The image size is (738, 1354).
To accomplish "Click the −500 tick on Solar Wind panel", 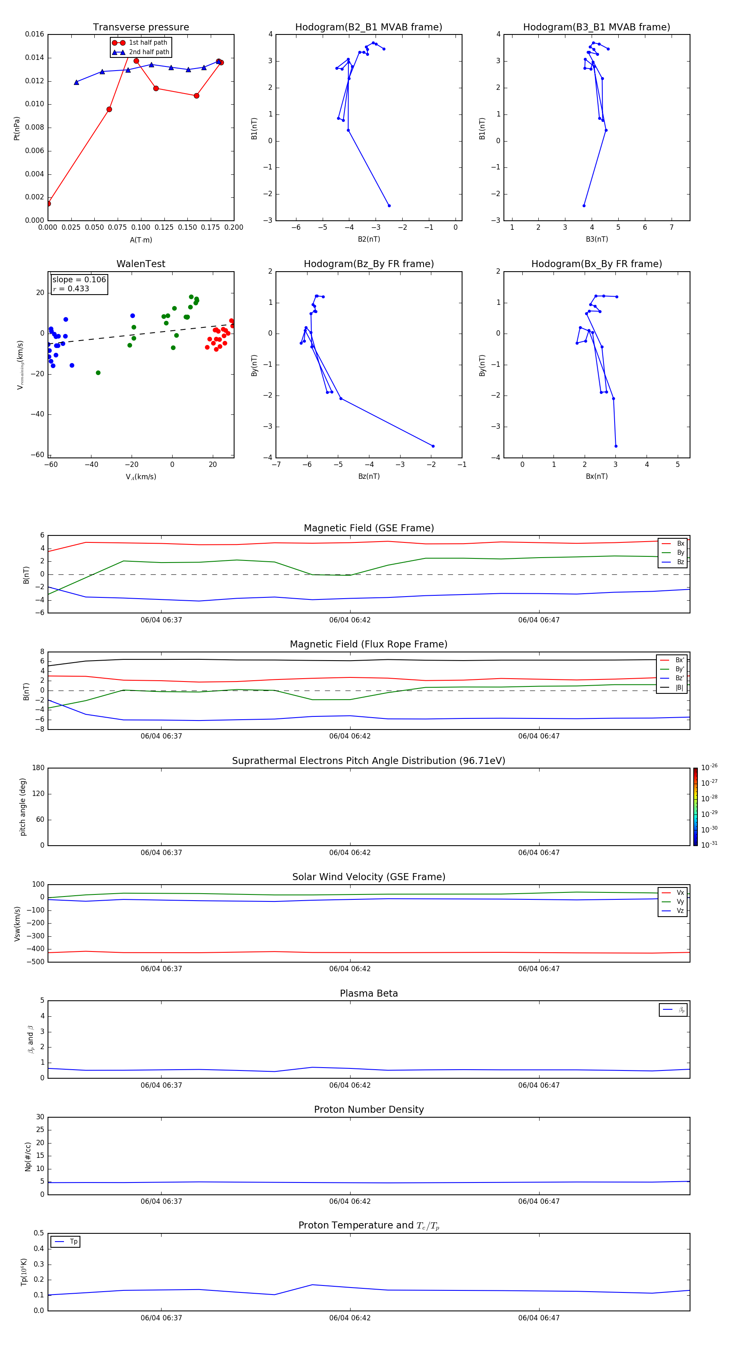I will (35, 962).
